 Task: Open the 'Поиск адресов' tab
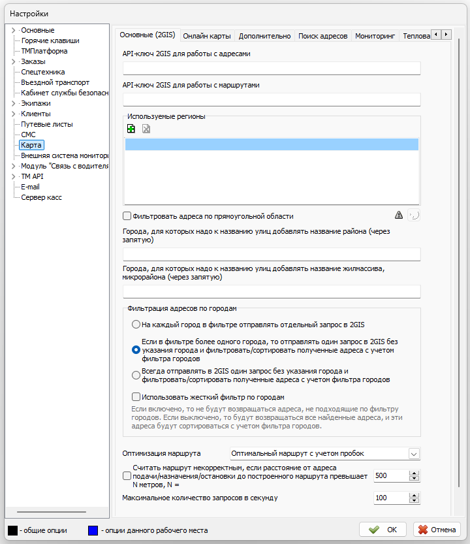322,36
